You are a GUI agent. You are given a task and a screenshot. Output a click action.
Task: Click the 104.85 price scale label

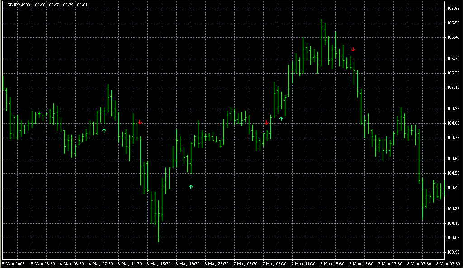[453, 123]
